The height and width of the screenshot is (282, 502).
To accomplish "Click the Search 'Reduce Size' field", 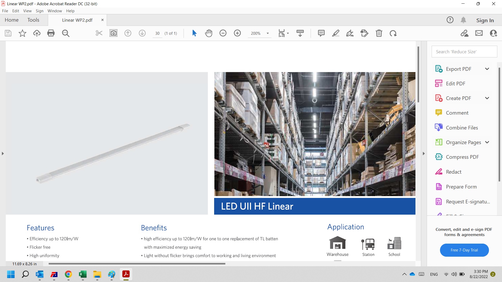I will point(464,52).
